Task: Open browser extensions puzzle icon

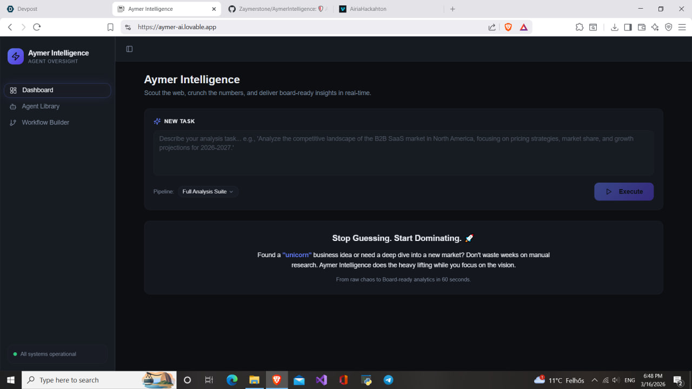Action: pyautogui.click(x=580, y=27)
